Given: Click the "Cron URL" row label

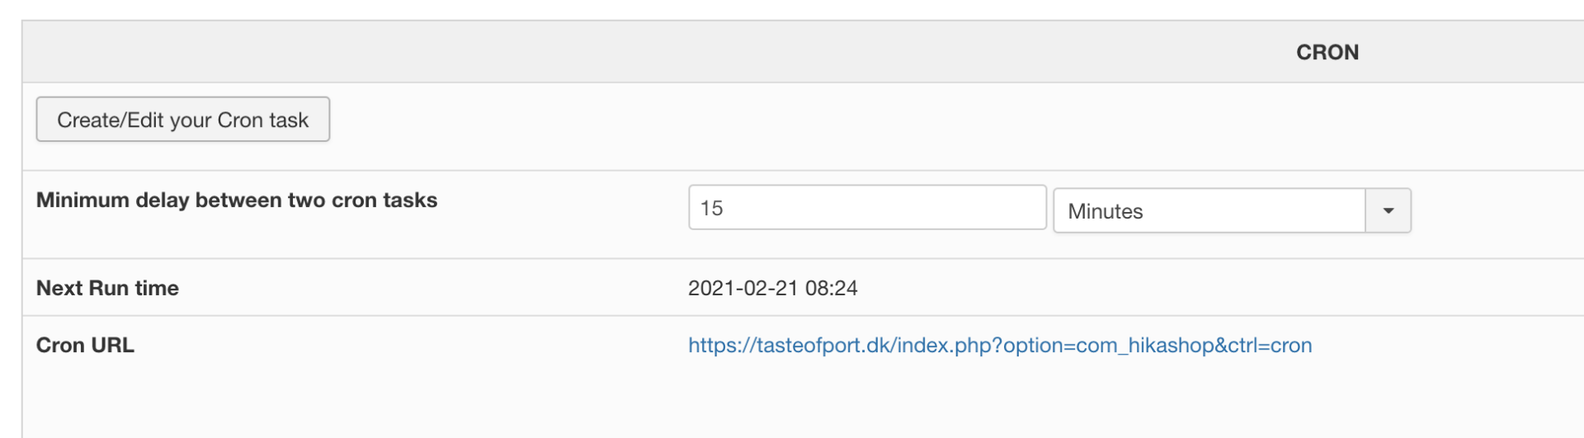Looking at the screenshot, I should pos(85,346).
